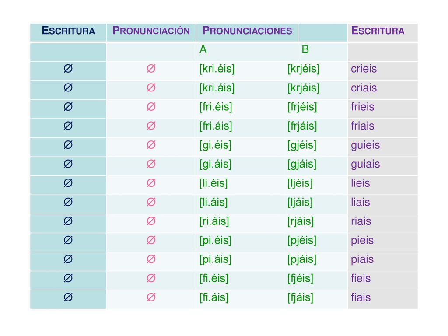Select the word fiais
Image resolution: width=448 pixels, height=336 pixels.
[x=361, y=297]
